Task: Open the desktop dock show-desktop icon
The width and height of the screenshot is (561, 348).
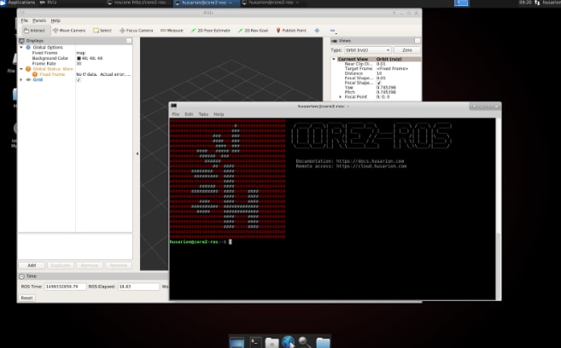Action: pos(237,343)
